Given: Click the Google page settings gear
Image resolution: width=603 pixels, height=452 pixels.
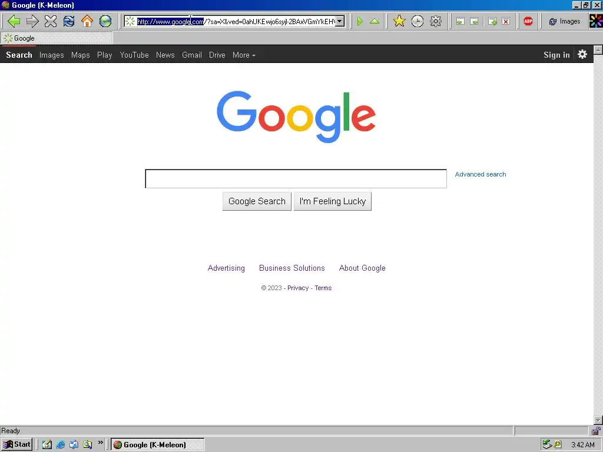Looking at the screenshot, I should point(582,54).
